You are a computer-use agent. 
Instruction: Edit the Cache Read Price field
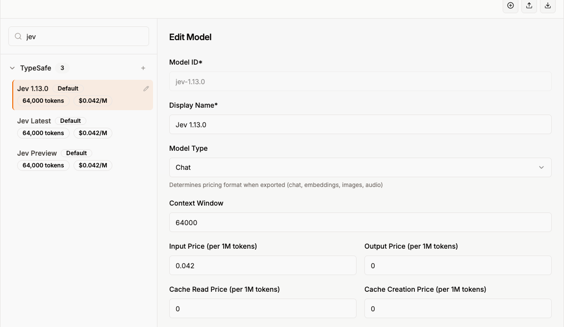click(262, 309)
